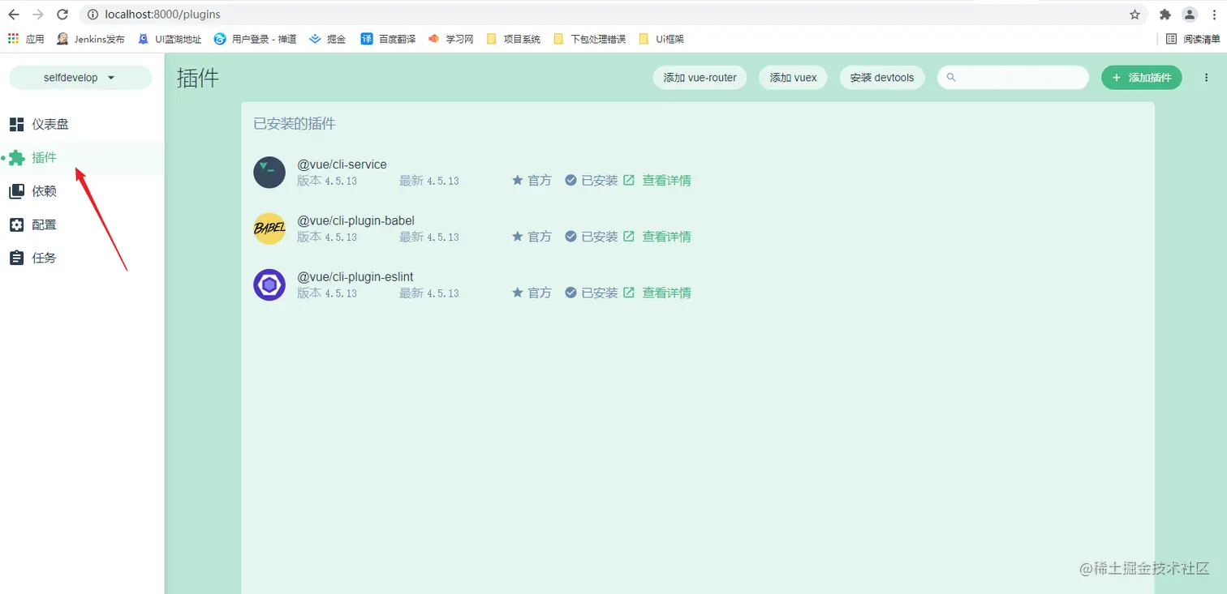The width and height of the screenshot is (1227, 594).
Task: Click the 官方 star icon for cli-plugin-eslint
Action: click(x=517, y=292)
